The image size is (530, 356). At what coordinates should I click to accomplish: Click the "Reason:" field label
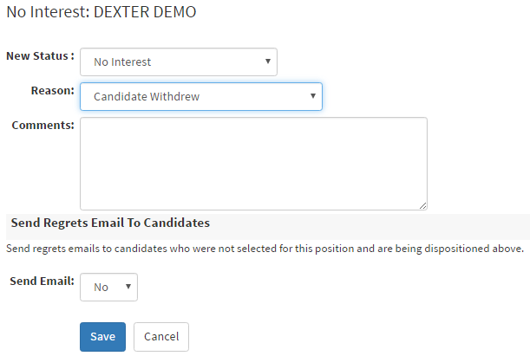point(52,90)
